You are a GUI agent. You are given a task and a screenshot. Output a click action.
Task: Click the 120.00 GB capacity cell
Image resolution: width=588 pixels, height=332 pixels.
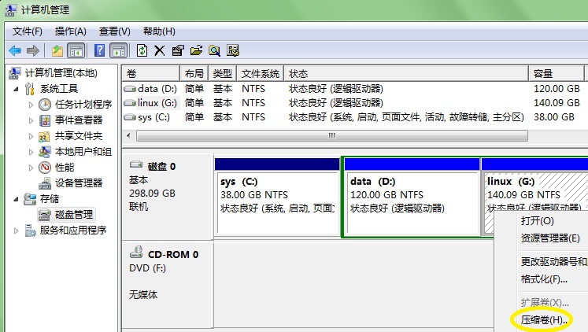557,89
